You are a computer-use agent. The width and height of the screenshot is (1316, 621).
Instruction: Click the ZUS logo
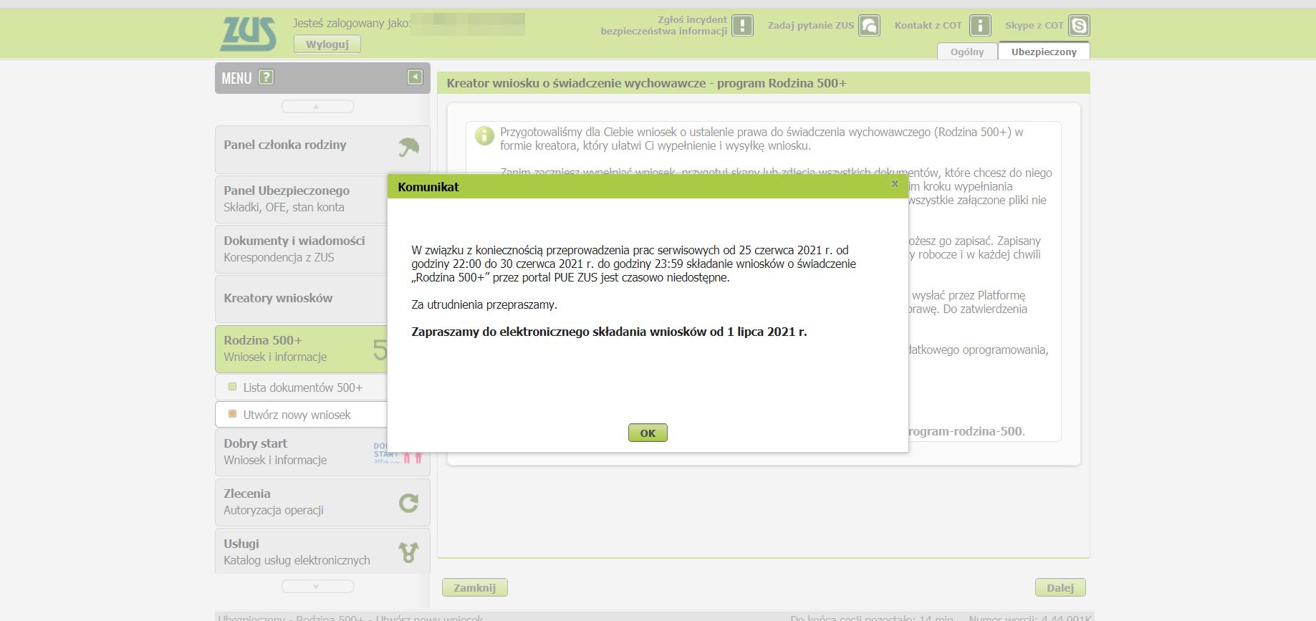[248, 34]
